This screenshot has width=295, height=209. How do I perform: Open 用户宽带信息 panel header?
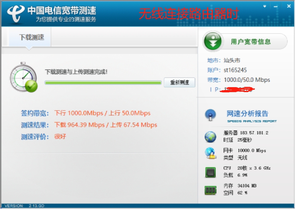point(251,41)
